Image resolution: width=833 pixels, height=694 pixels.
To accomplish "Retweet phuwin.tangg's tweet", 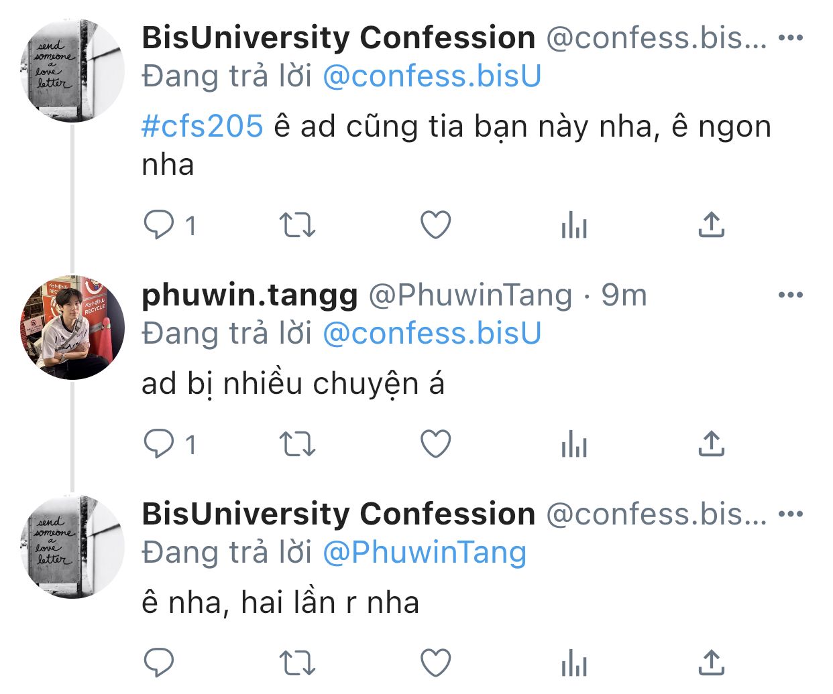I will point(296,443).
